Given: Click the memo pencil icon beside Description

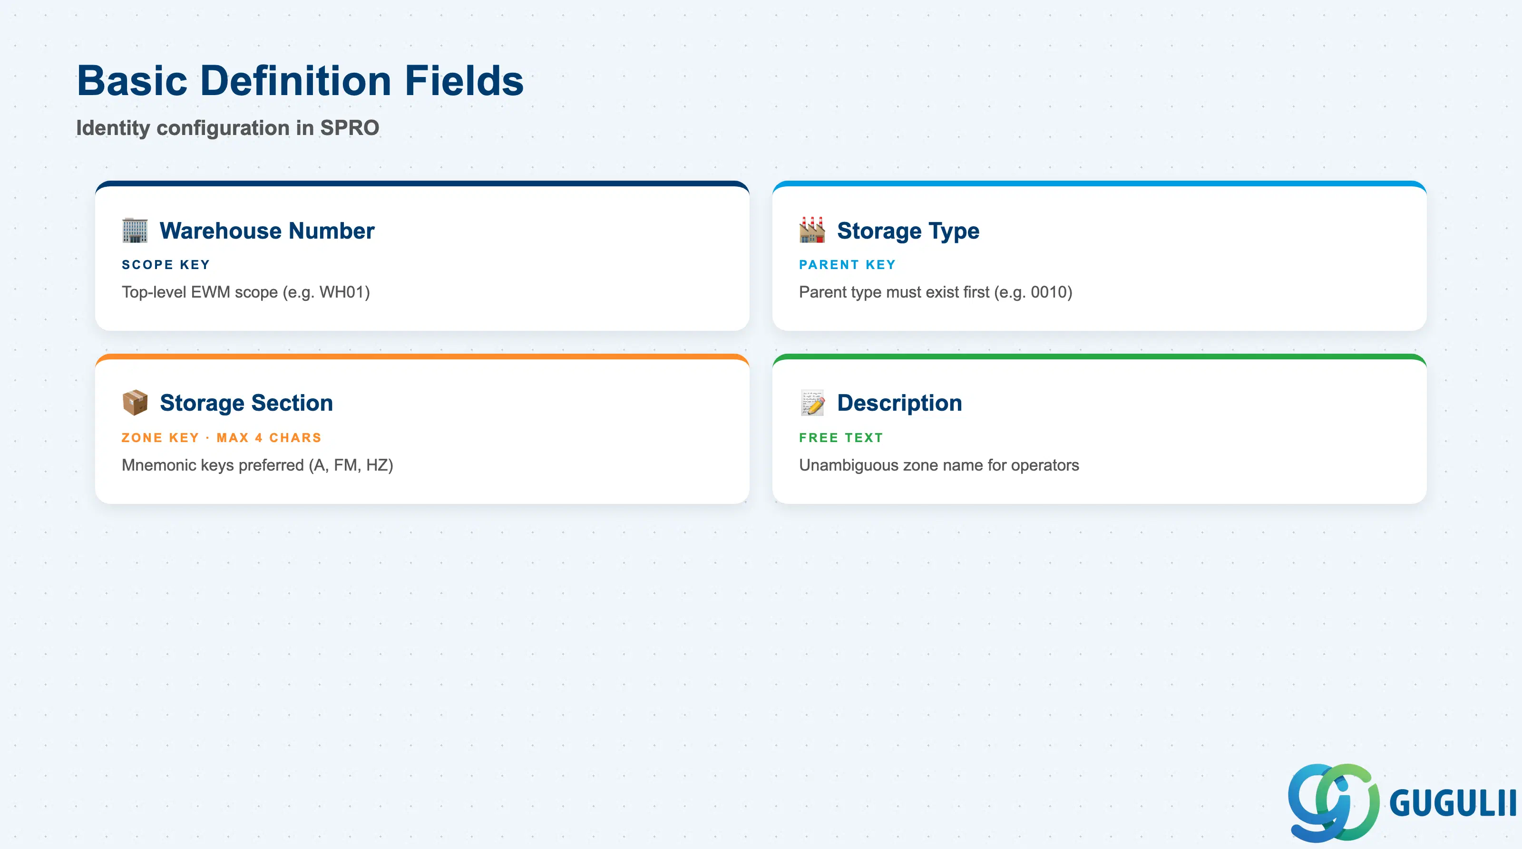Looking at the screenshot, I should click(x=812, y=403).
